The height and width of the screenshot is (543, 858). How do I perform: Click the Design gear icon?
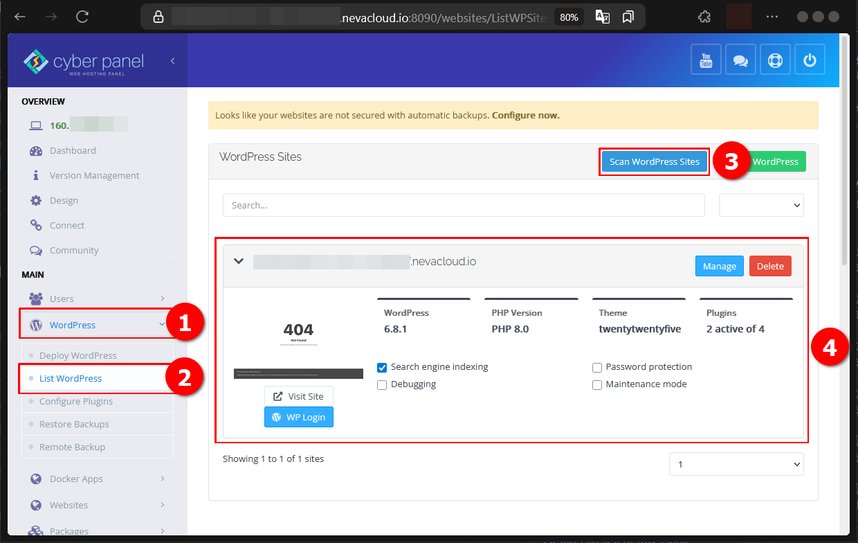(36, 200)
